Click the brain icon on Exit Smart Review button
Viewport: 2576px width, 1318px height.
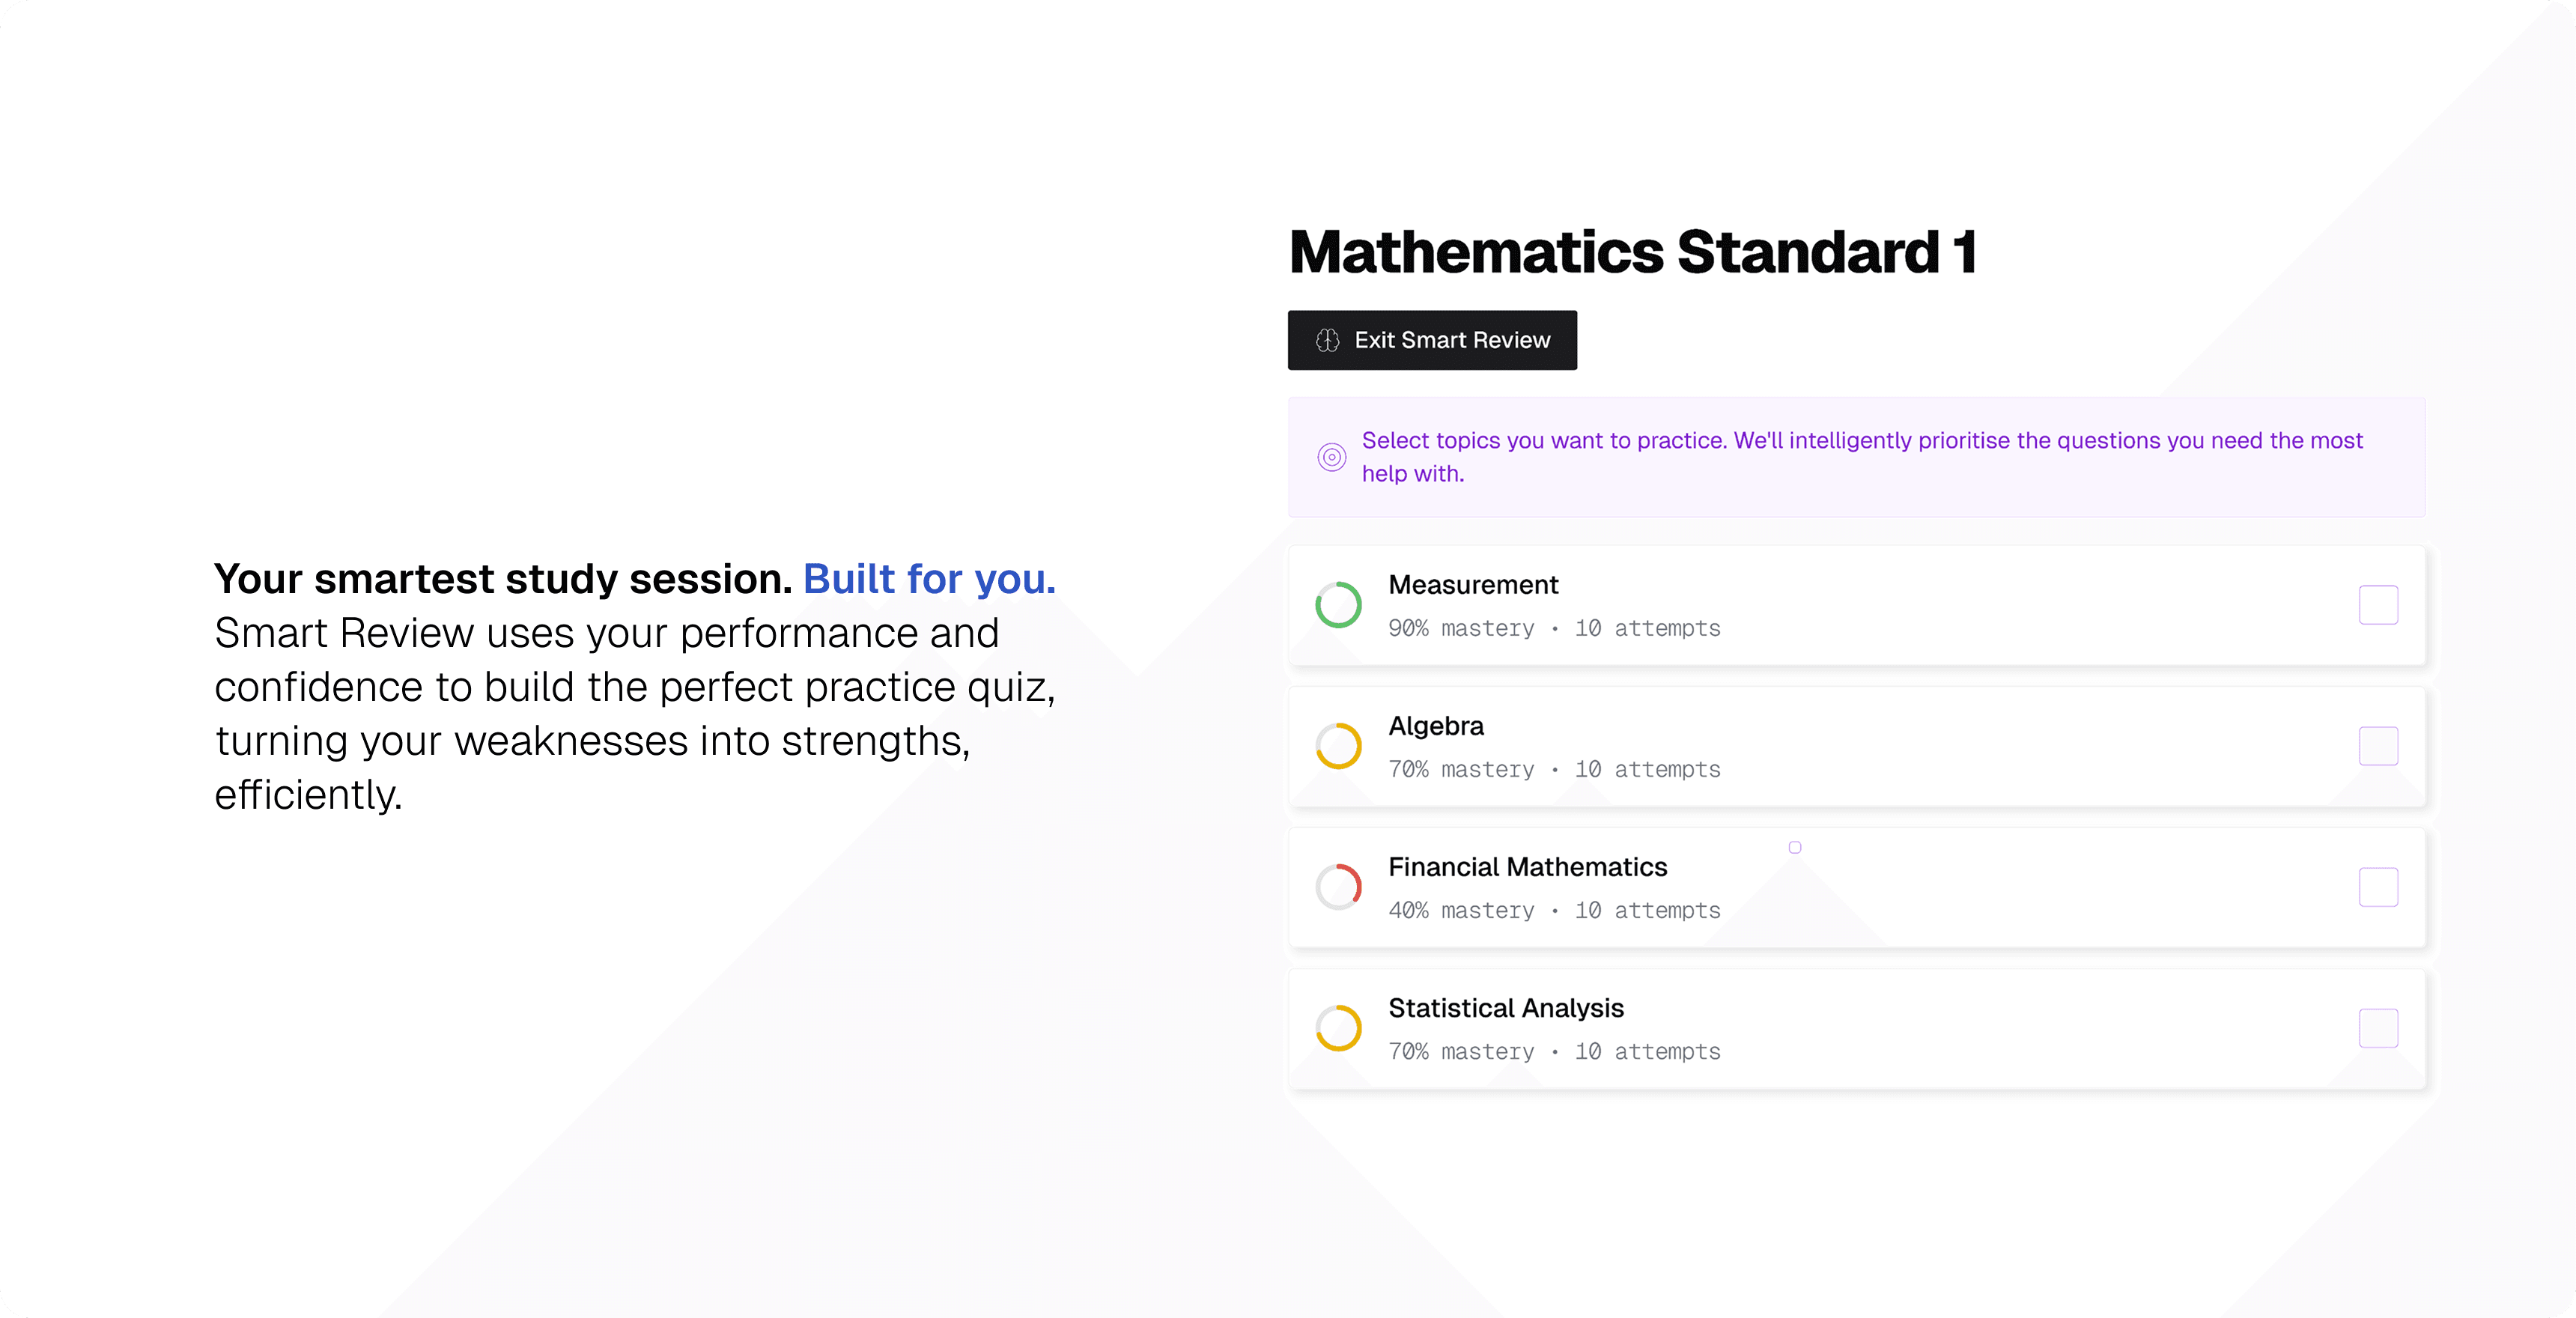(x=1328, y=340)
